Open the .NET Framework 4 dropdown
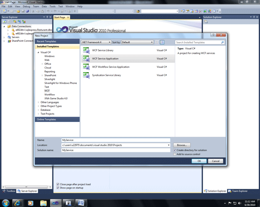This screenshot has height=207, width=260. [x=96, y=42]
